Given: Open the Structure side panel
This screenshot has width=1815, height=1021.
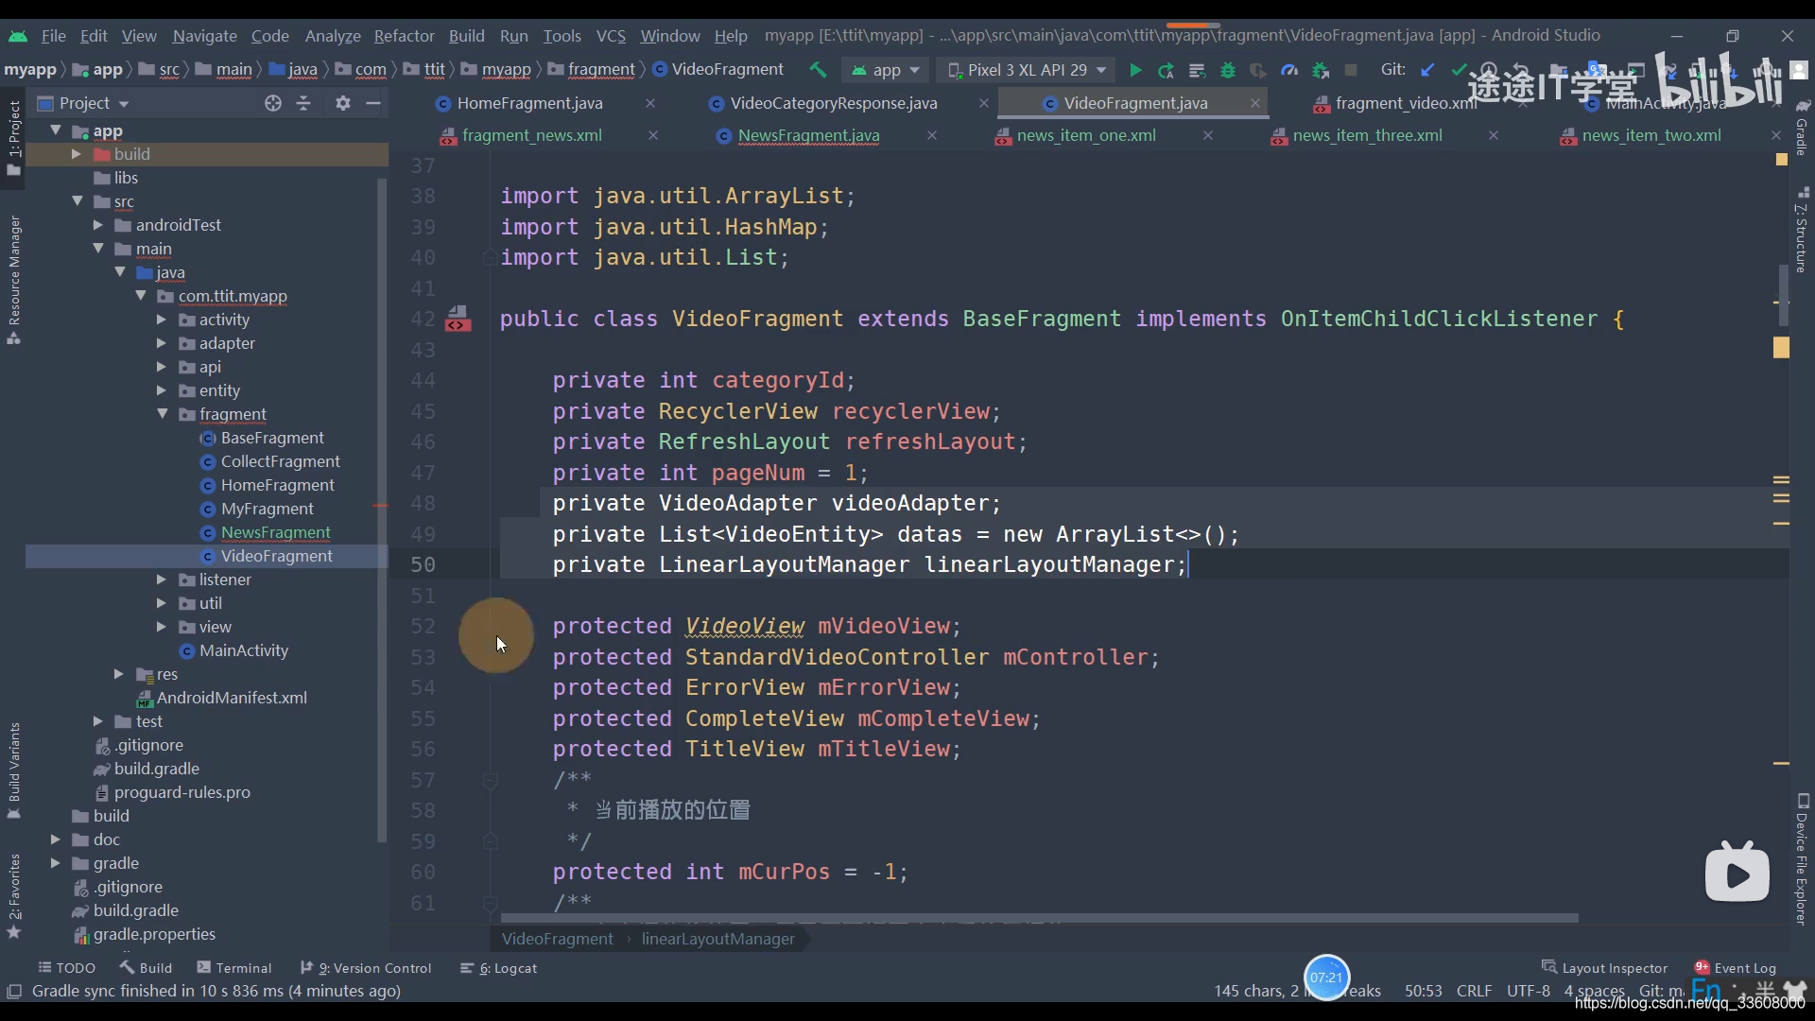Looking at the screenshot, I should [1802, 230].
